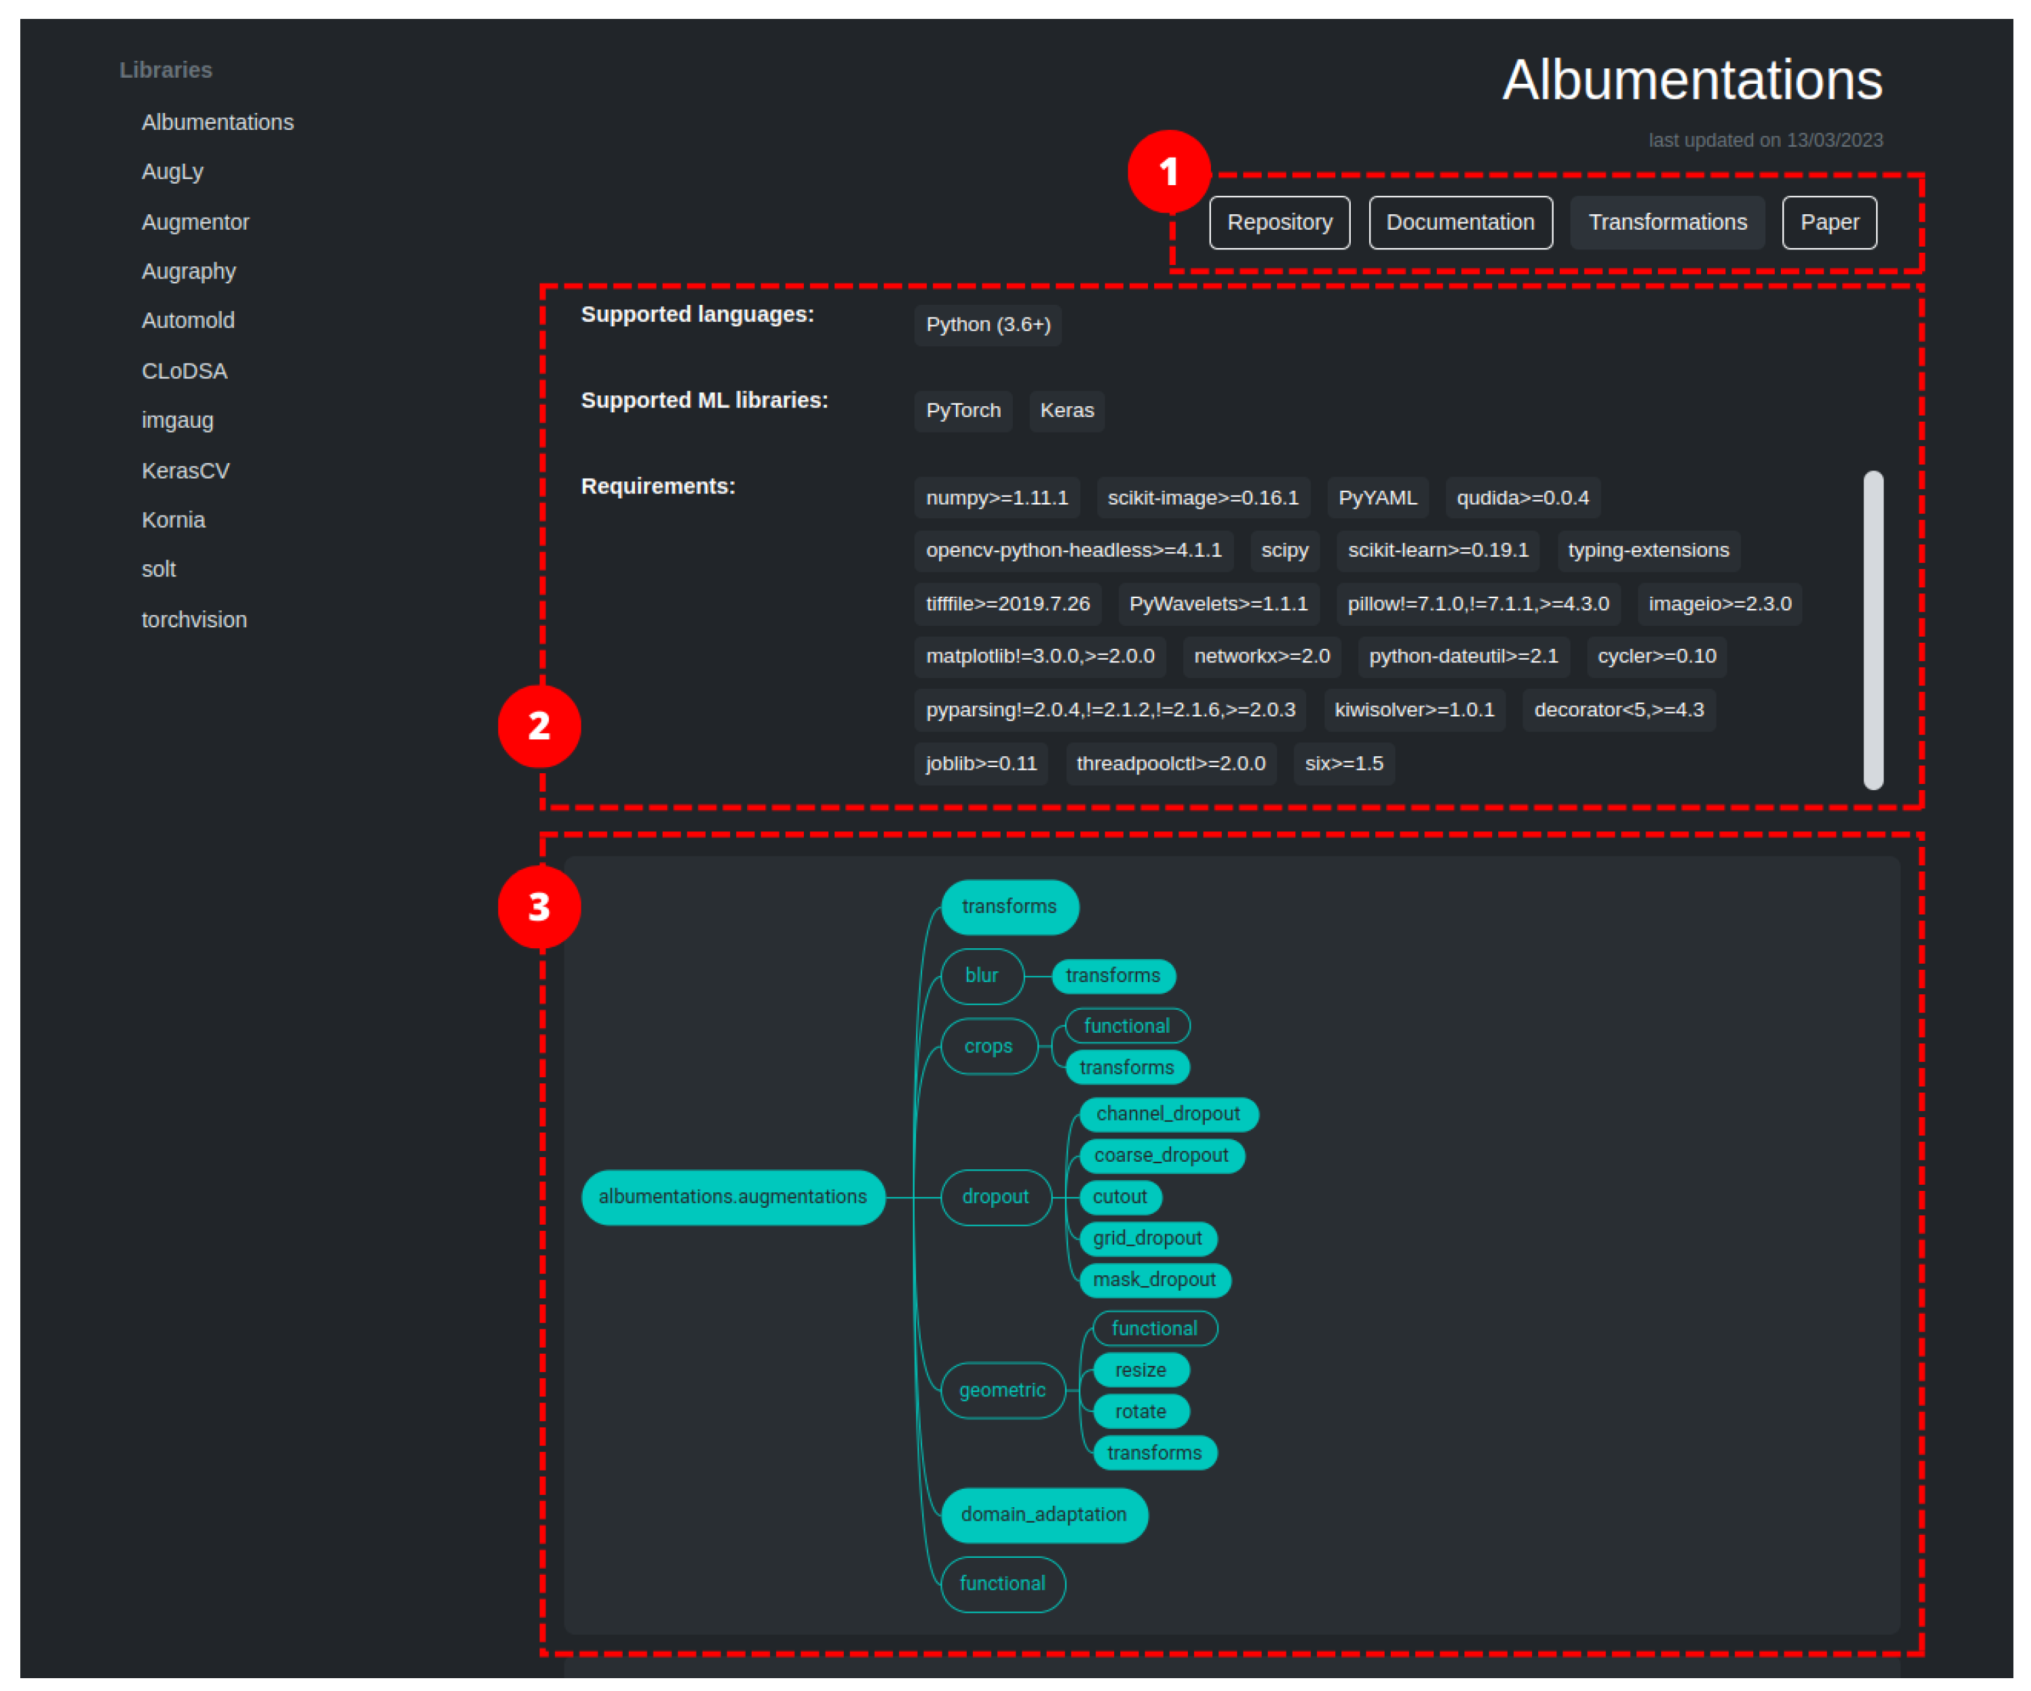Choose torchvision from the library list
The image size is (2031, 1691).
click(x=193, y=620)
